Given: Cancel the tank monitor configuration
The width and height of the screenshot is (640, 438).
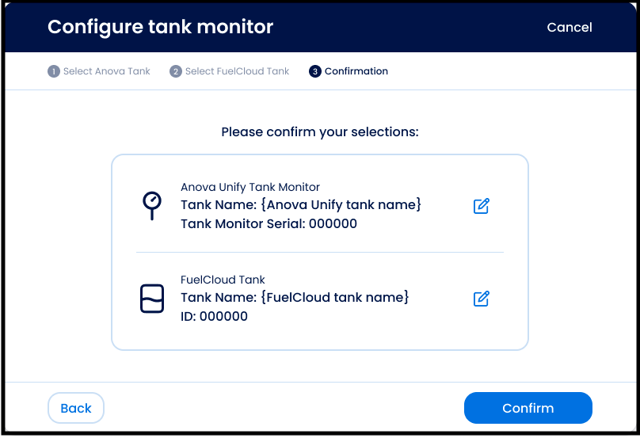Looking at the screenshot, I should pyautogui.click(x=569, y=27).
